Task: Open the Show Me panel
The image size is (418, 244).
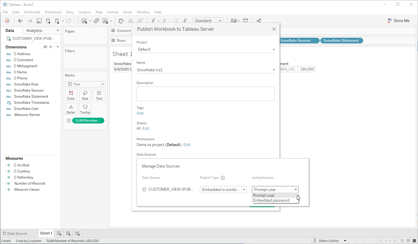Action: coord(399,21)
